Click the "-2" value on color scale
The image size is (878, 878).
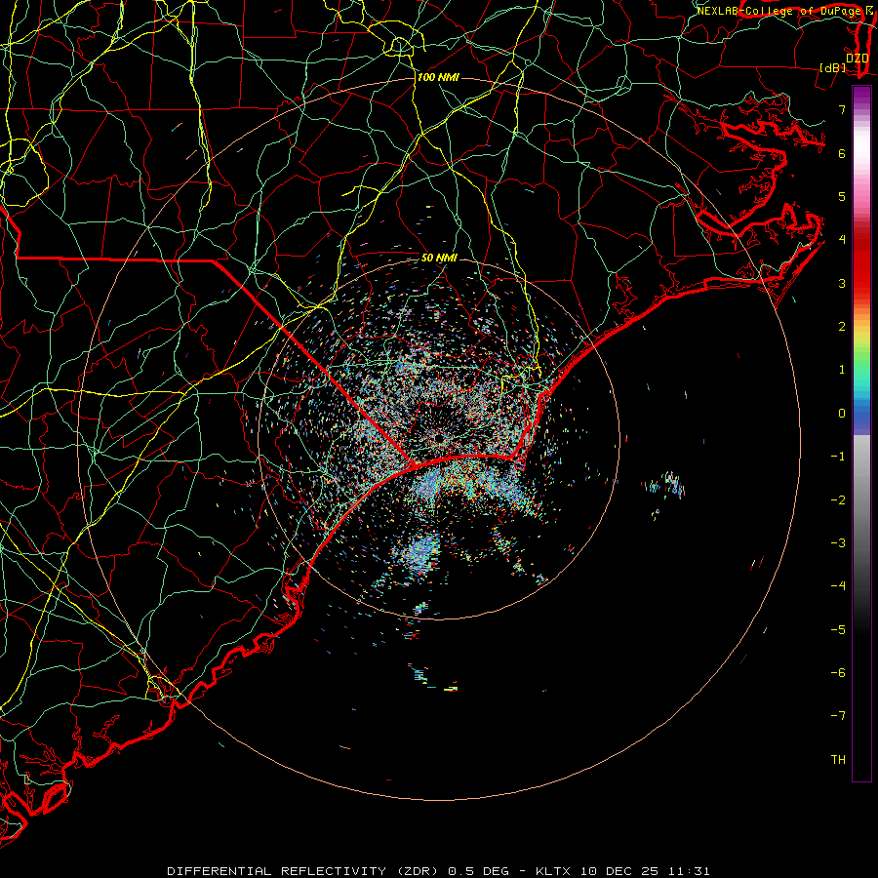click(x=838, y=500)
